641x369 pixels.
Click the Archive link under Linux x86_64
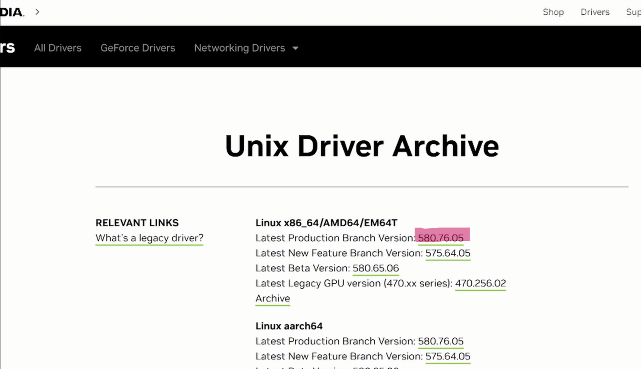273,298
